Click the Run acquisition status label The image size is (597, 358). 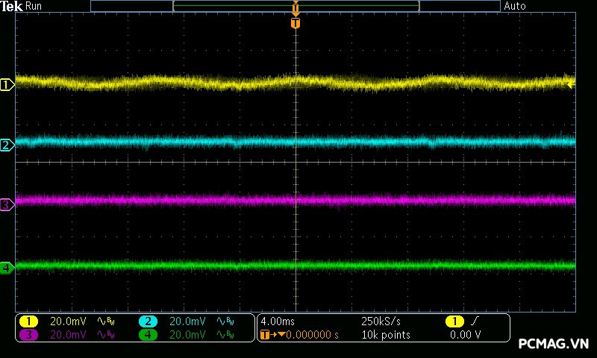click(34, 6)
